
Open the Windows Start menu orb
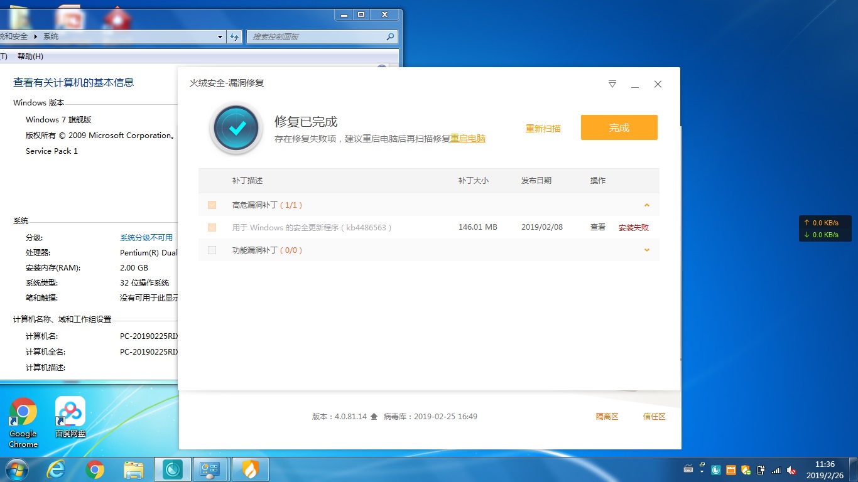coord(16,469)
